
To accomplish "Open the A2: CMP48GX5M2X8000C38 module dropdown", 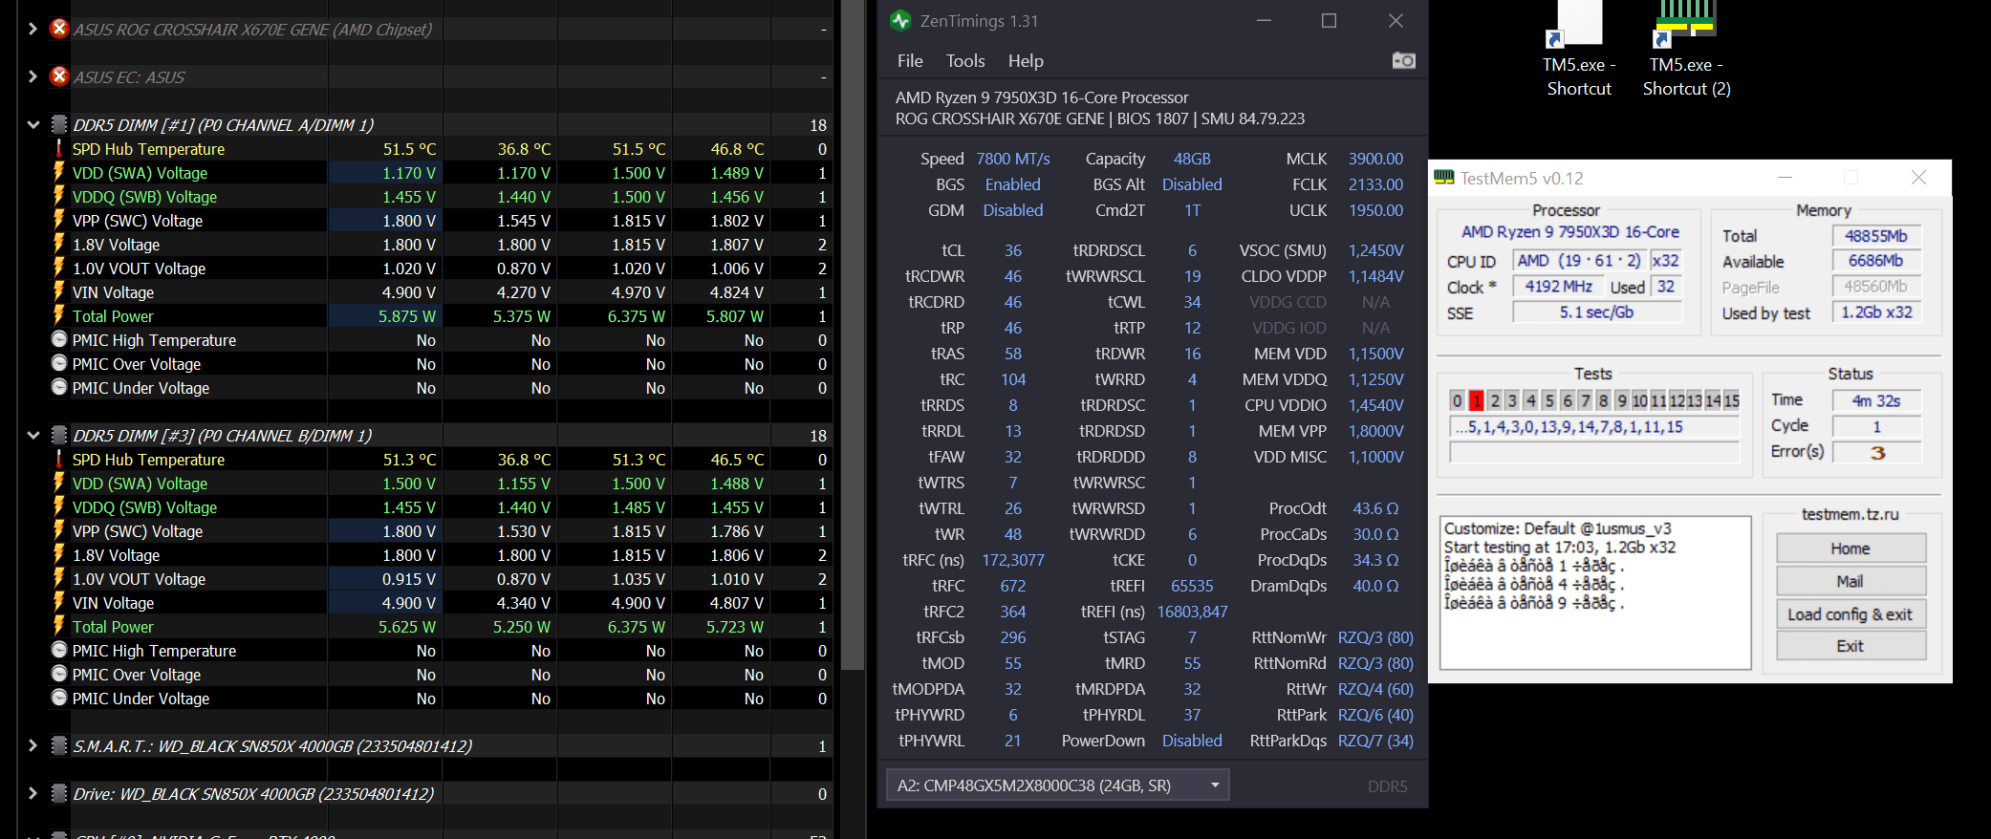I will pyautogui.click(x=1057, y=785).
